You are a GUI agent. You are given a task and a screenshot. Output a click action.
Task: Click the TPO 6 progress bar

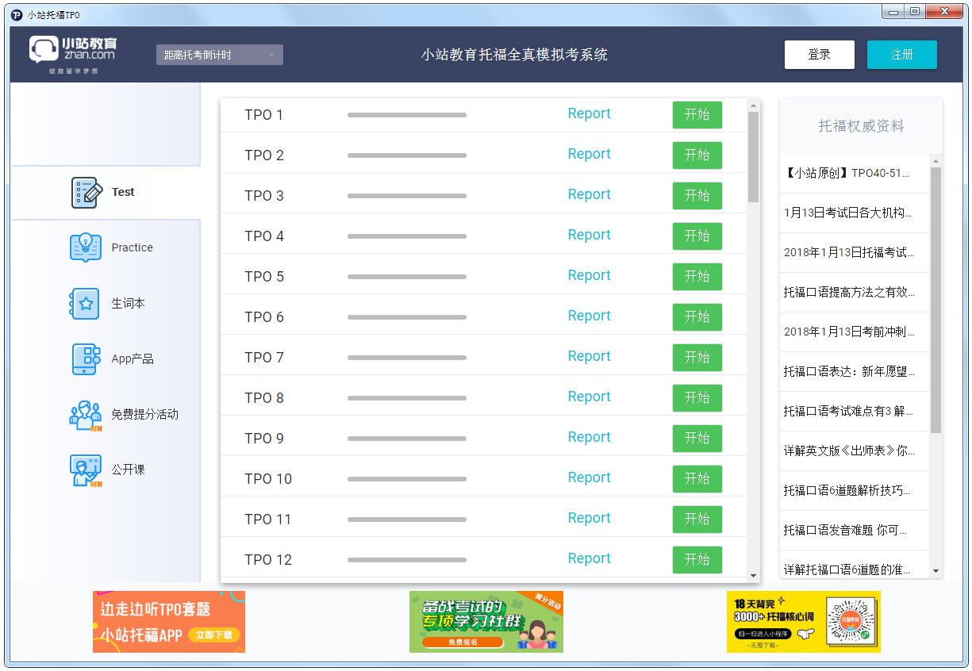407,317
